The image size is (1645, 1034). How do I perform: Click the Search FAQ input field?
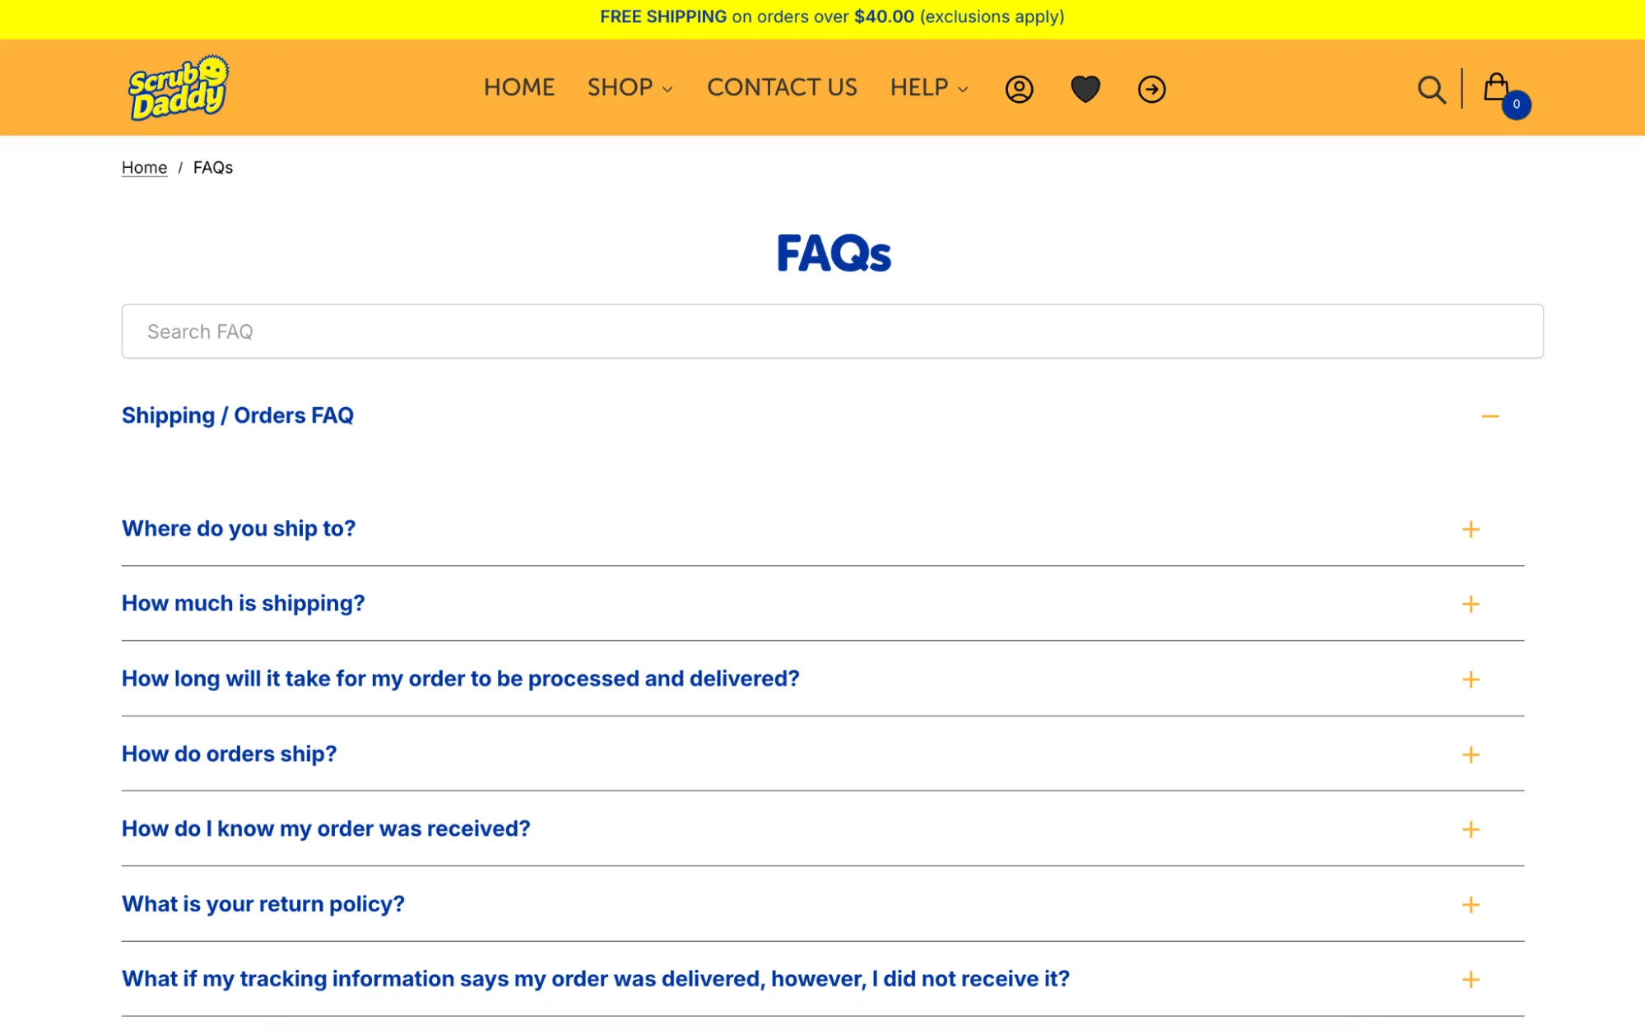click(832, 332)
